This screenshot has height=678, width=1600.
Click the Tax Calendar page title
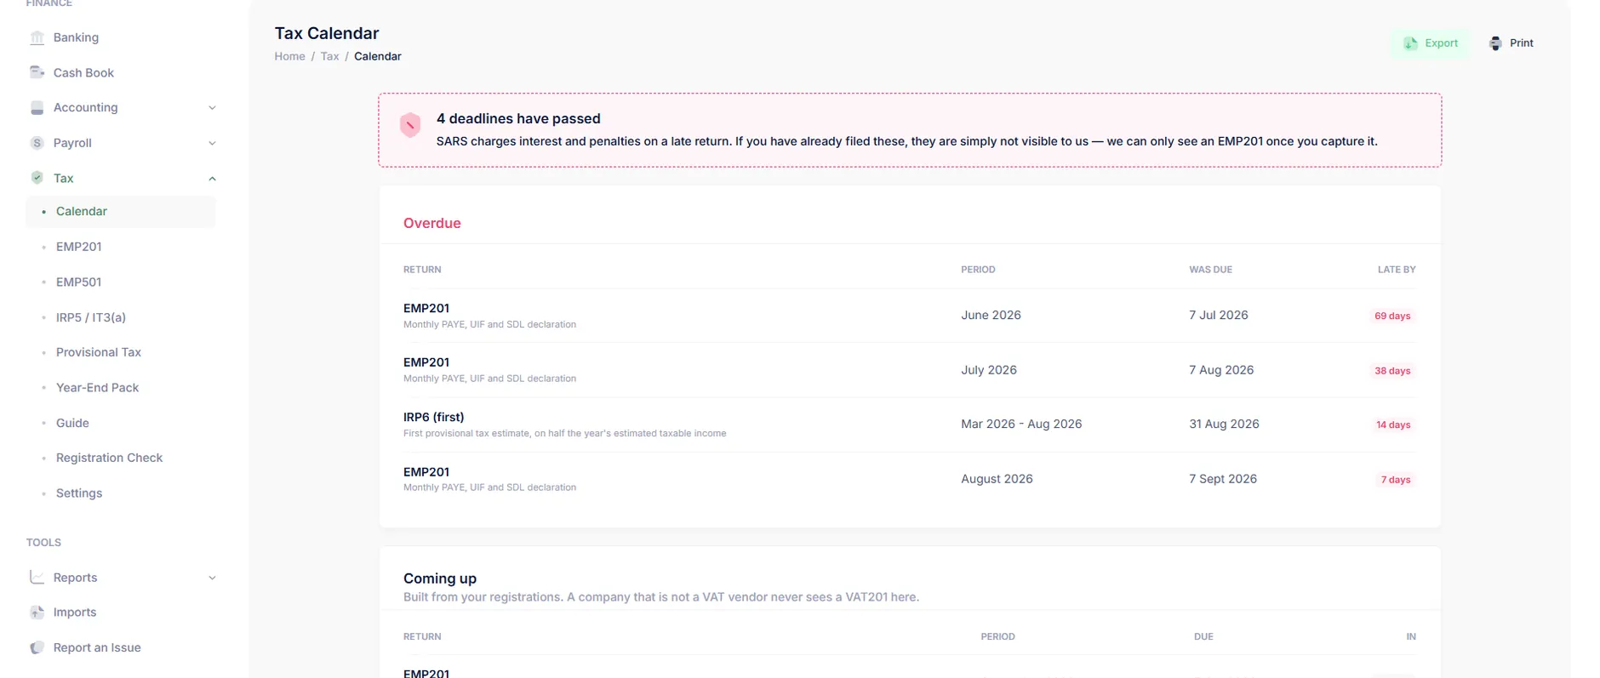pyautogui.click(x=327, y=33)
